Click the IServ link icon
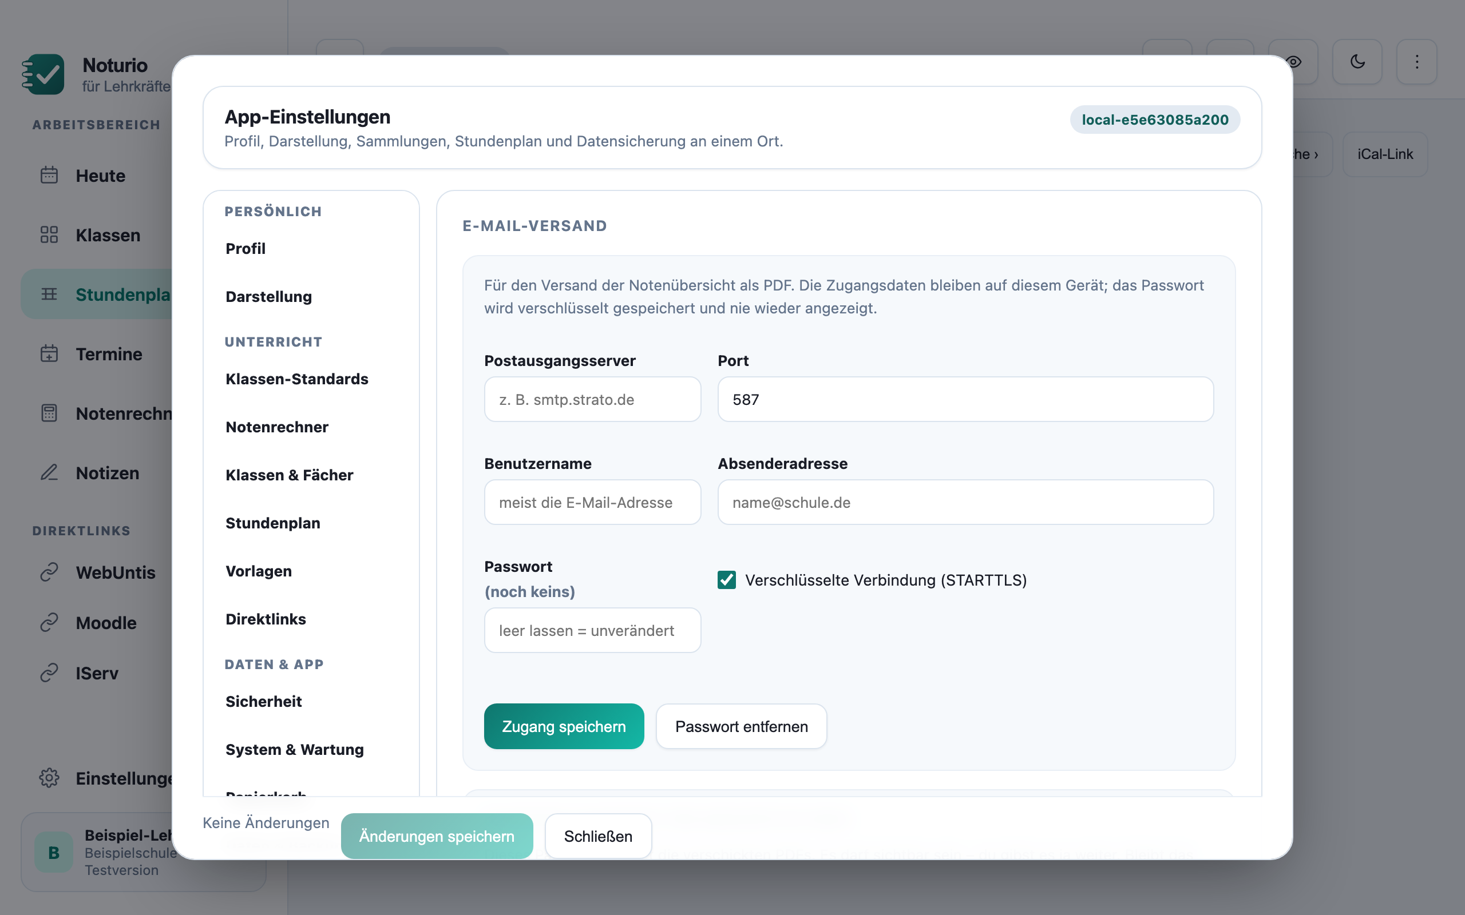The width and height of the screenshot is (1465, 915). coord(49,673)
